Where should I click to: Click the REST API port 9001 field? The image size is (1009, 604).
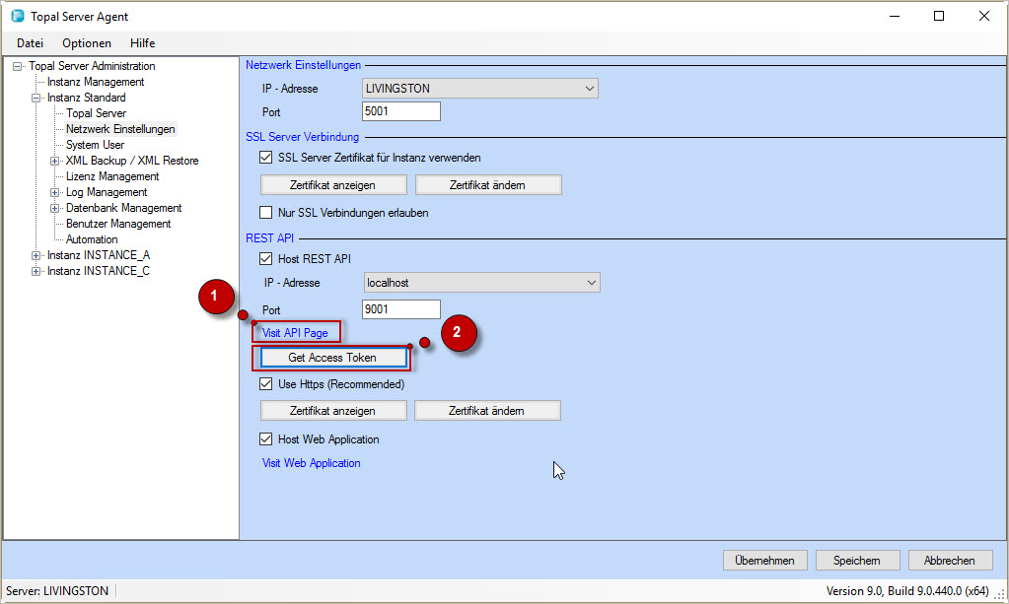pos(400,309)
